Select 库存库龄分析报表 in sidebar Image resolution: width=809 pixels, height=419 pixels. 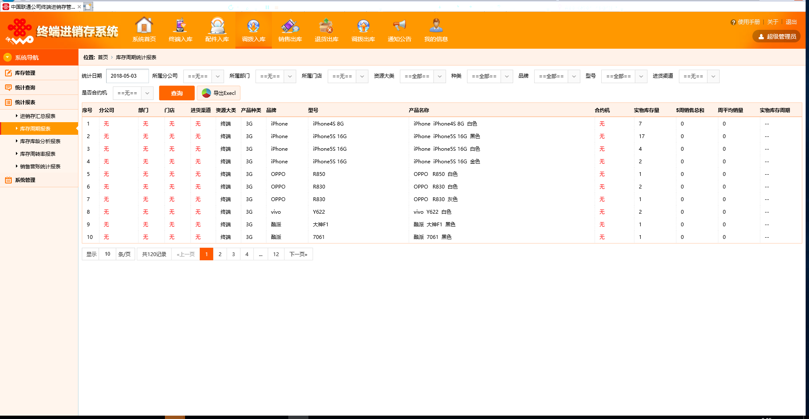[x=40, y=141]
